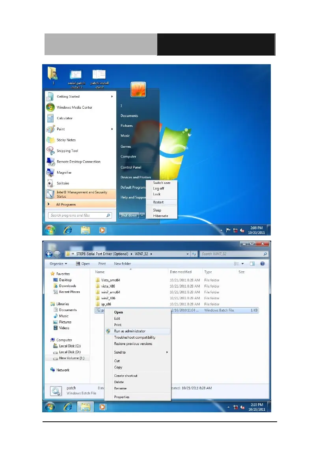
Task: Select Hibernate in the power menu
Action: click(162, 216)
